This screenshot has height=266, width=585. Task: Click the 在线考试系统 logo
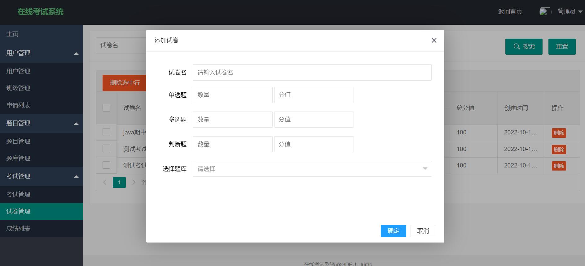tap(40, 12)
